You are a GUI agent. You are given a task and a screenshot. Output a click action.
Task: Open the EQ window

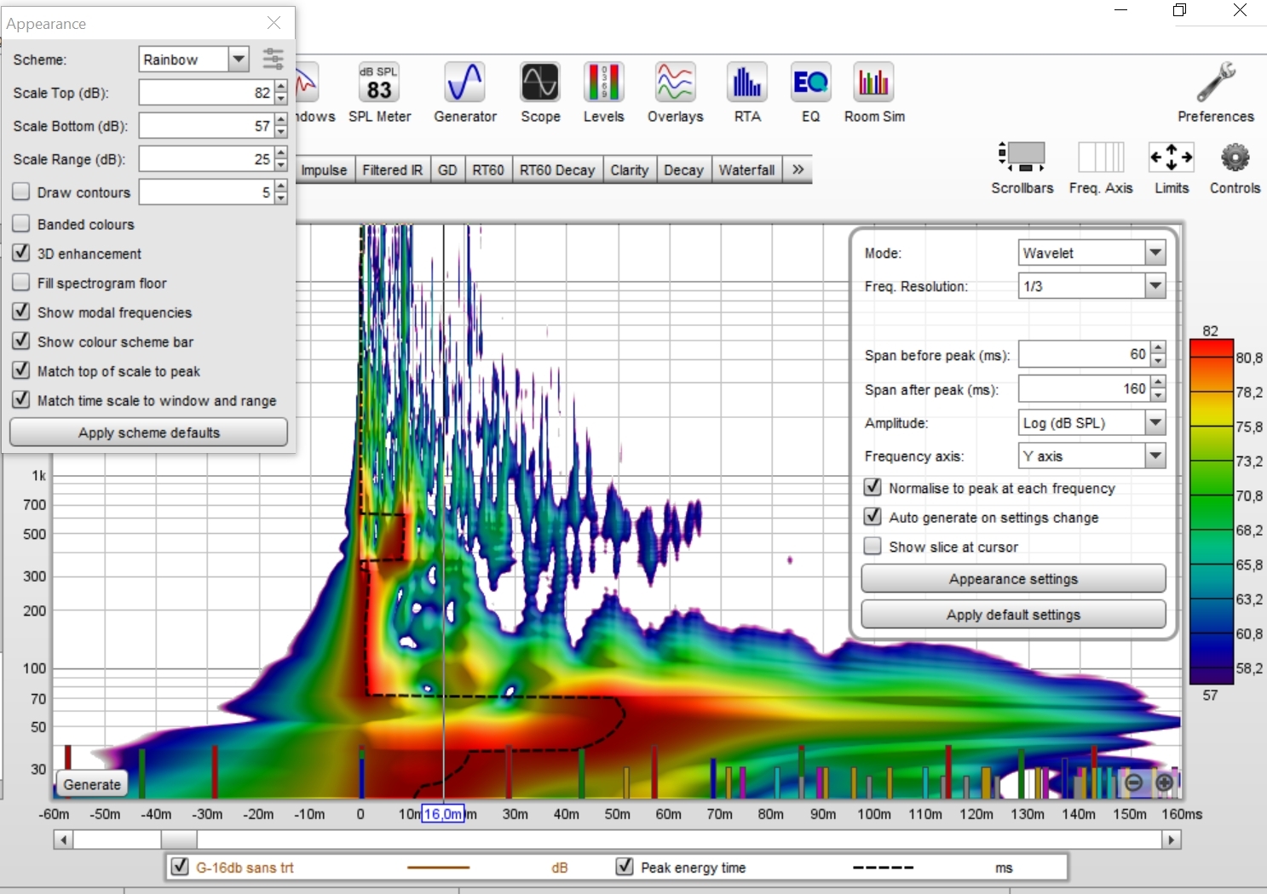810,92
